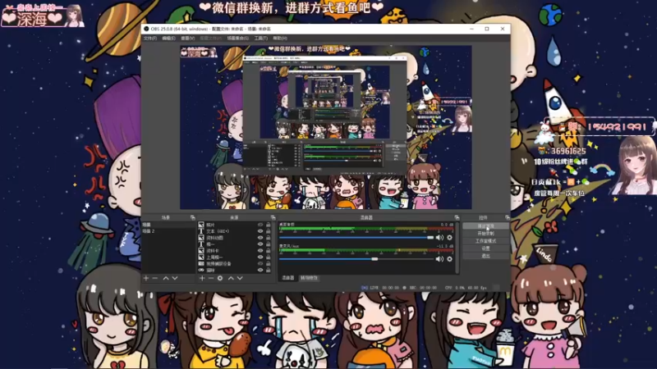
Task: Open source properties with the gear icon
Action: [x=220, y=278]
